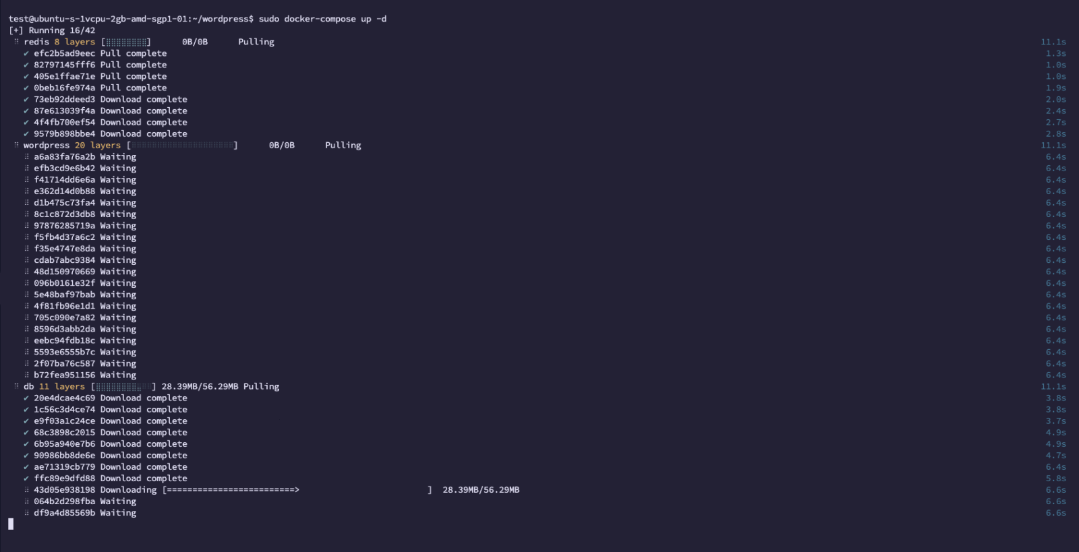This screenshot has width=1079, height=552.
Task: Click layer hash '064b2d298fba'
Action: (65, 501)
